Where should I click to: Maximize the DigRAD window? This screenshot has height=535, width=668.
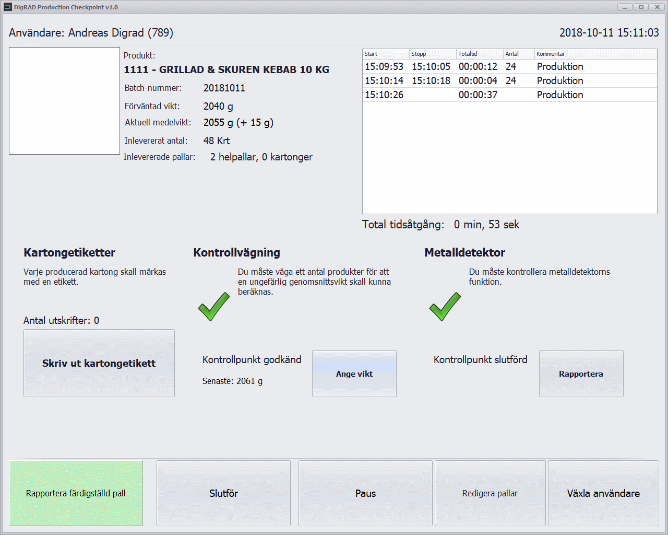641,7
